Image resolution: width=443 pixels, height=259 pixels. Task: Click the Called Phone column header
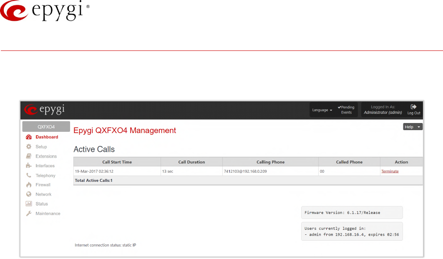(x=349, y=162)
